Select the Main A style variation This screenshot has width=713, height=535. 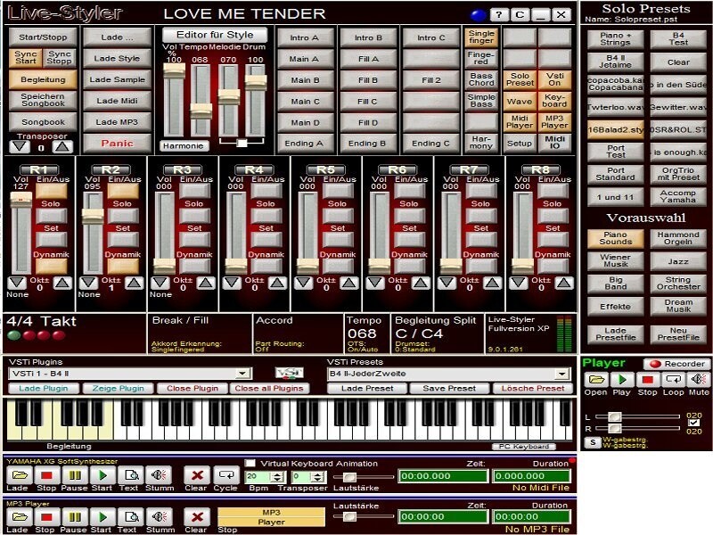[305, 59]
